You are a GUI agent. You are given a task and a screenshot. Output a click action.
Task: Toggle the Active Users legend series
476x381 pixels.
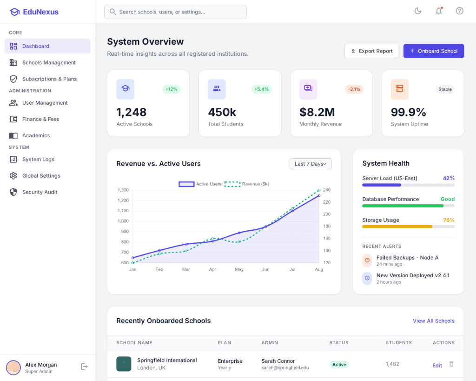click(200, 184)
